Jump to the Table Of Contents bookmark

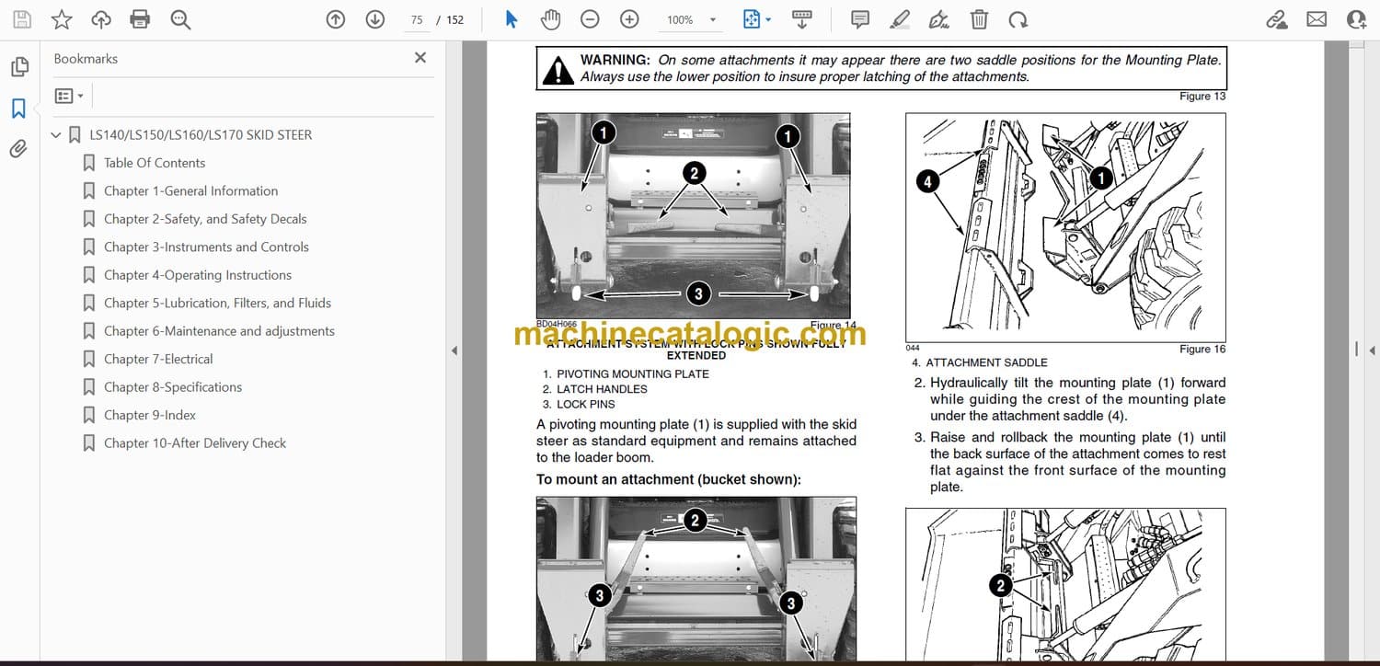[x=155, y=163]
